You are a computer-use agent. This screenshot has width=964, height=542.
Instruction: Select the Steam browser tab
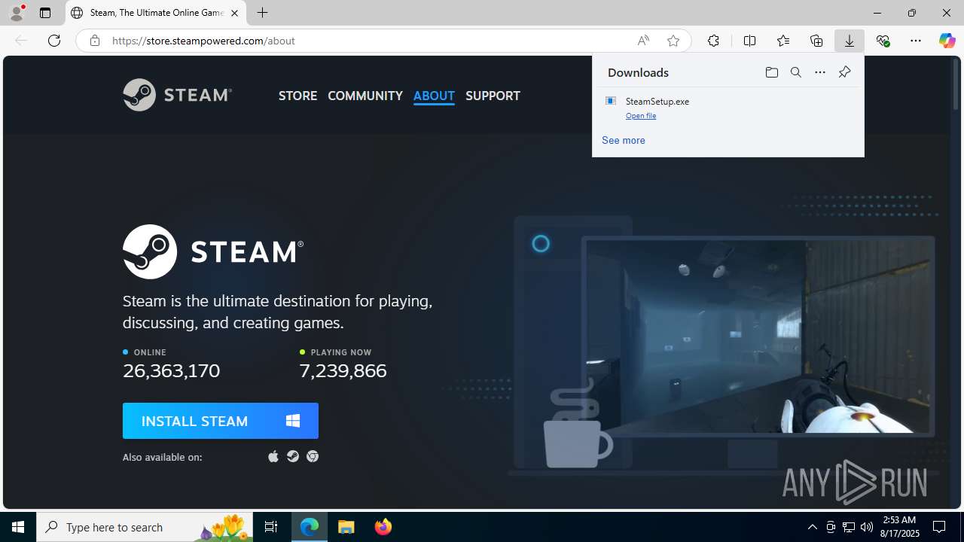156,13
